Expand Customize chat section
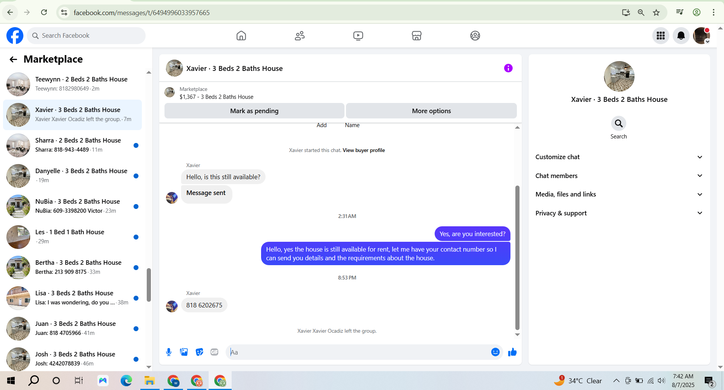The height and width of the screenshot is (390, 724). pos(619,157)
